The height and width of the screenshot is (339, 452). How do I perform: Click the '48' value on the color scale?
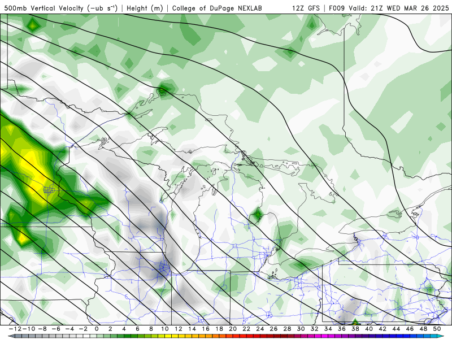(x=423, y=329)
